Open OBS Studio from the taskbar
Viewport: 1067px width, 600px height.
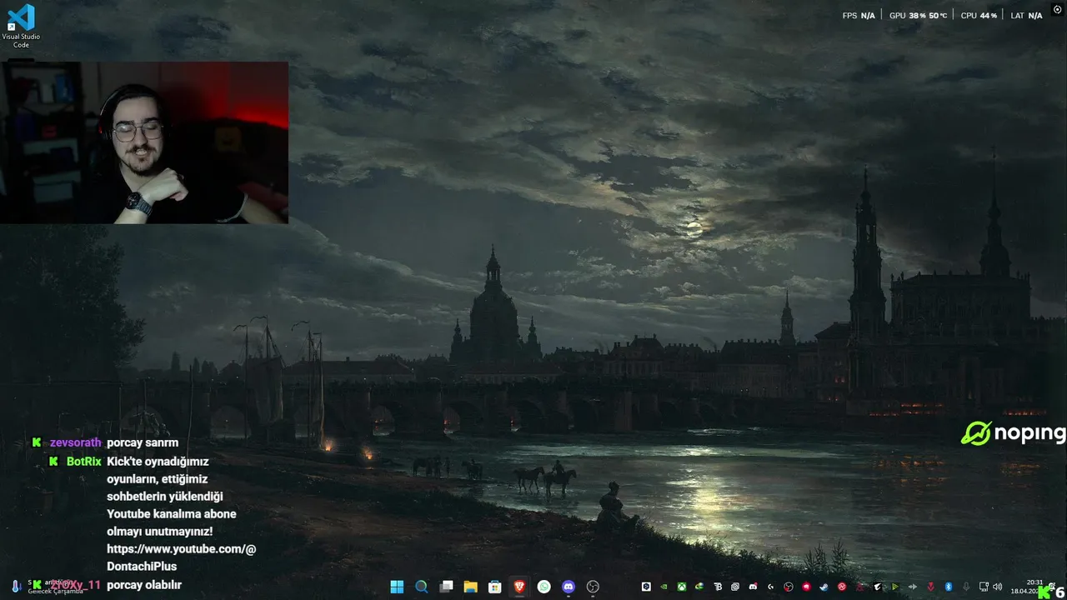click(x=593, y=587)
